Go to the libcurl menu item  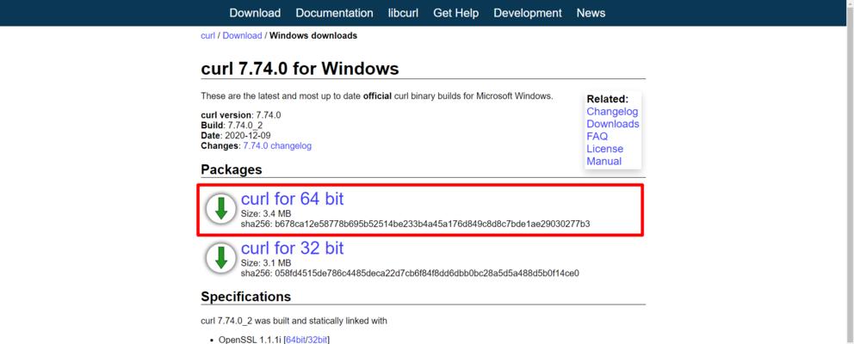click(x=403, y=13)
